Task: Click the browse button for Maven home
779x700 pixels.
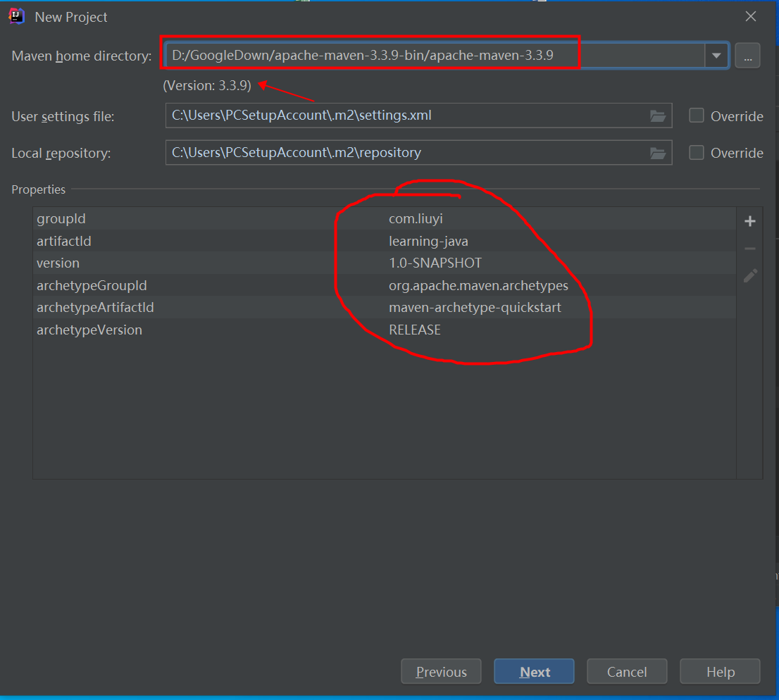Action: pyautogui.click(x=748, y=56)
